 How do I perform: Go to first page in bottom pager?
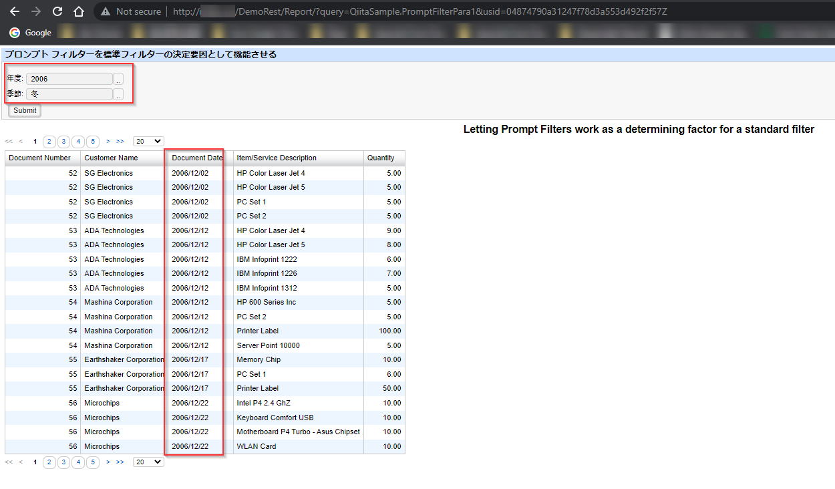(9, 462)
